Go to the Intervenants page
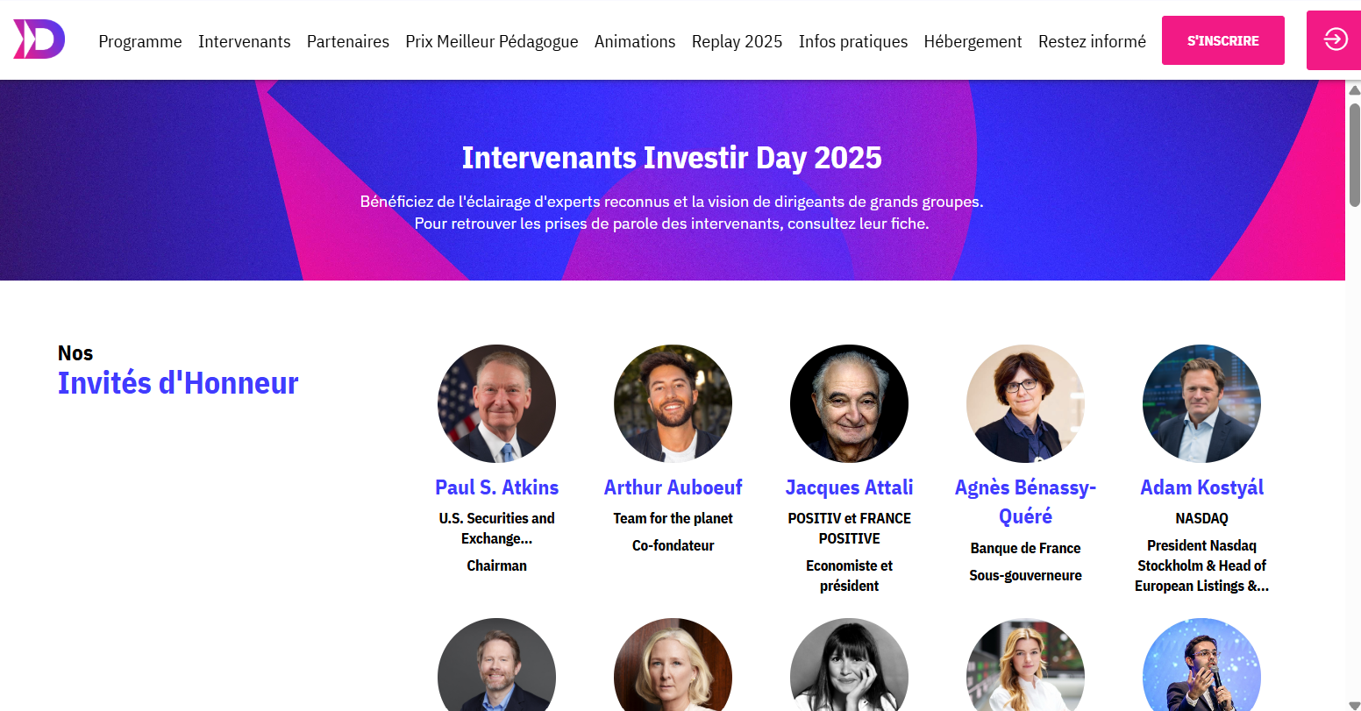 [x=245, y=41]
